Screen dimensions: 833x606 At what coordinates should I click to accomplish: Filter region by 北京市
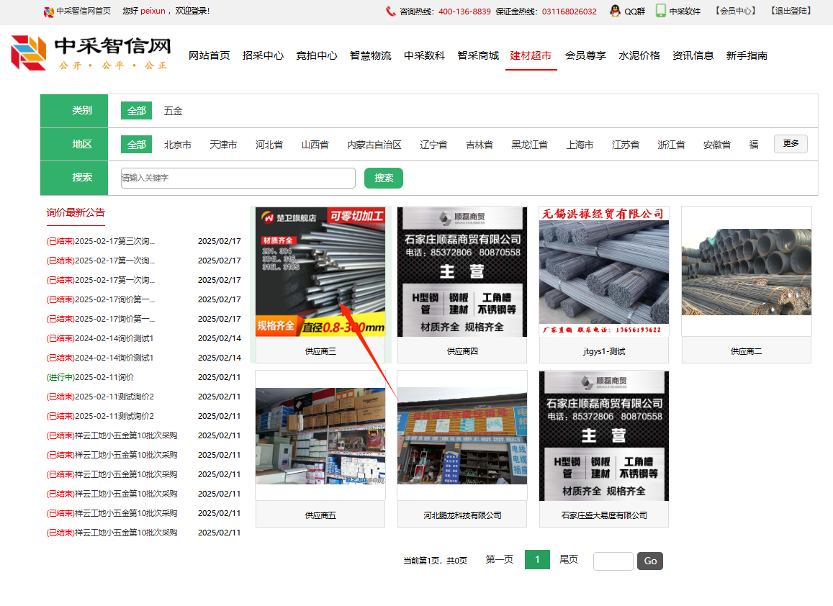pyautogui.click(x=177, y=145)
